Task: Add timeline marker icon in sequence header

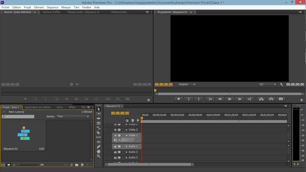Action: pyautogui.click(x=138, y=120)
